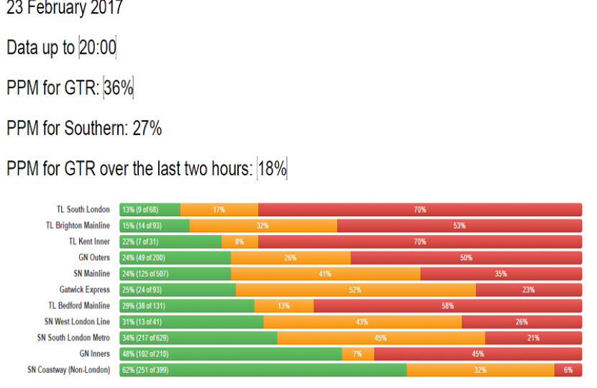The width and height of the screenshot is (597, 388).
Task: Click the red 58% TL Bedford Mainline segment
Action: tap(447, 305)
